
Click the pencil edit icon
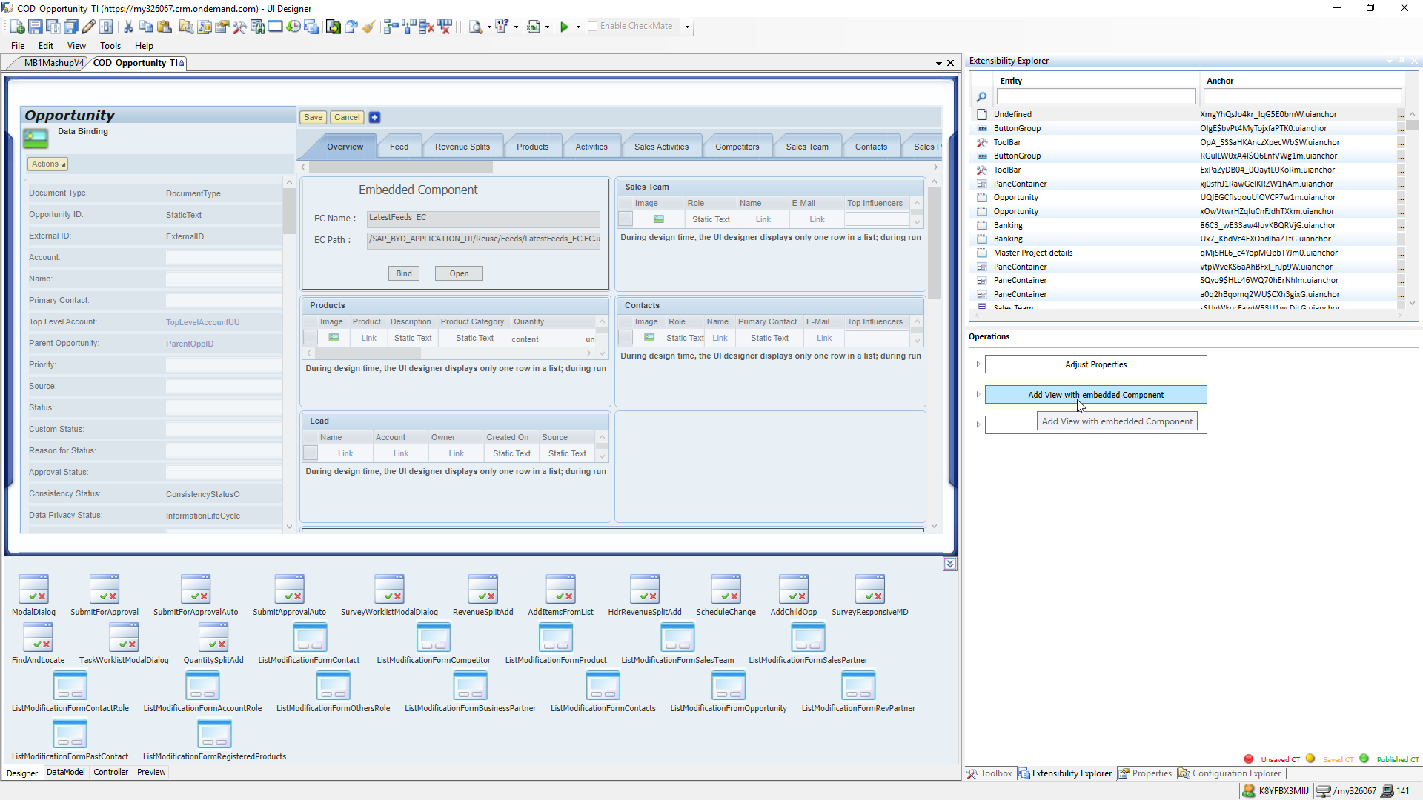point(88,27)
